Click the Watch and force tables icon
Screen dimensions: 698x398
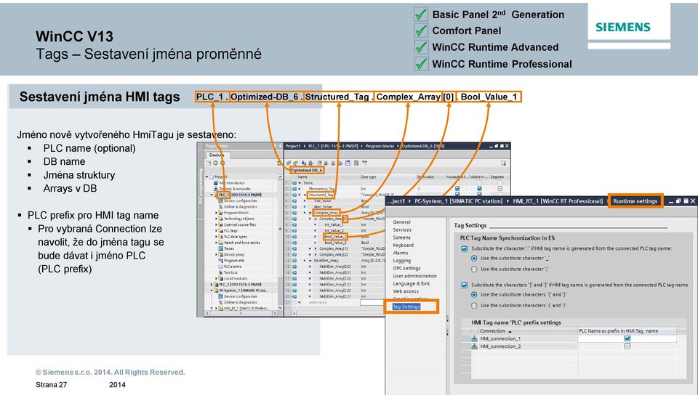point(221,243)
